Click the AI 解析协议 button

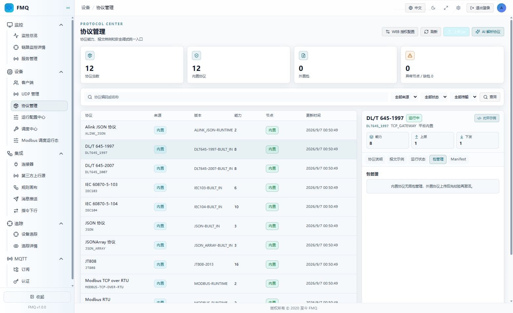tap(488, 32)
